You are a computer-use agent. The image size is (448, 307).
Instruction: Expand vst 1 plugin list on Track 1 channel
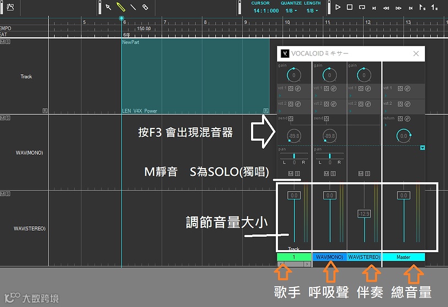point(280,96)
